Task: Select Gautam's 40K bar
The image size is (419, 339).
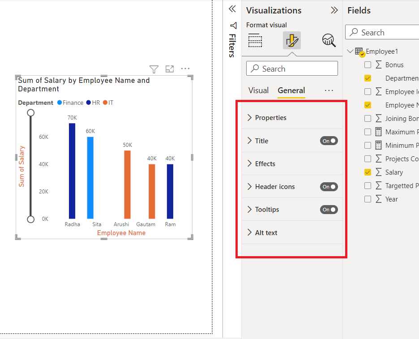Action: [x=152, y=191]
